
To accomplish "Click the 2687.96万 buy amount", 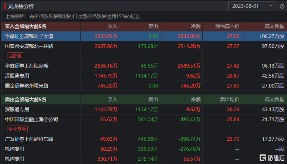I will click(106, 46).
